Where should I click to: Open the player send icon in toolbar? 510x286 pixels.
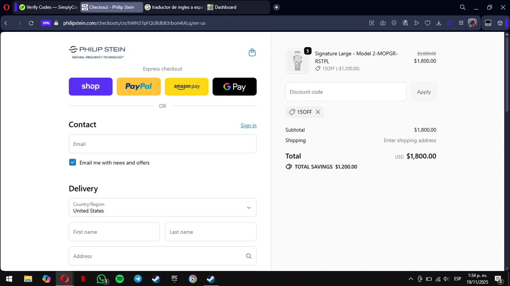pyautogui.click(x=417, y=23)
